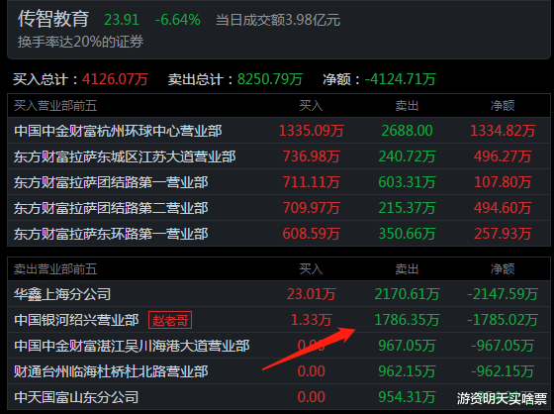This screenshot has width=554, height=414.
Task: Click sell amount 954.31万
Action: [407, 397]
